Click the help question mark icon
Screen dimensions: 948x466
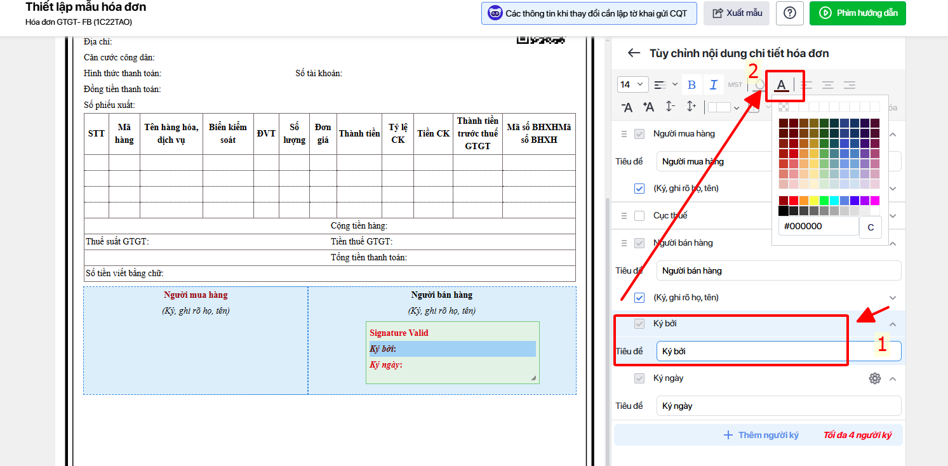(x=789, y=13)
